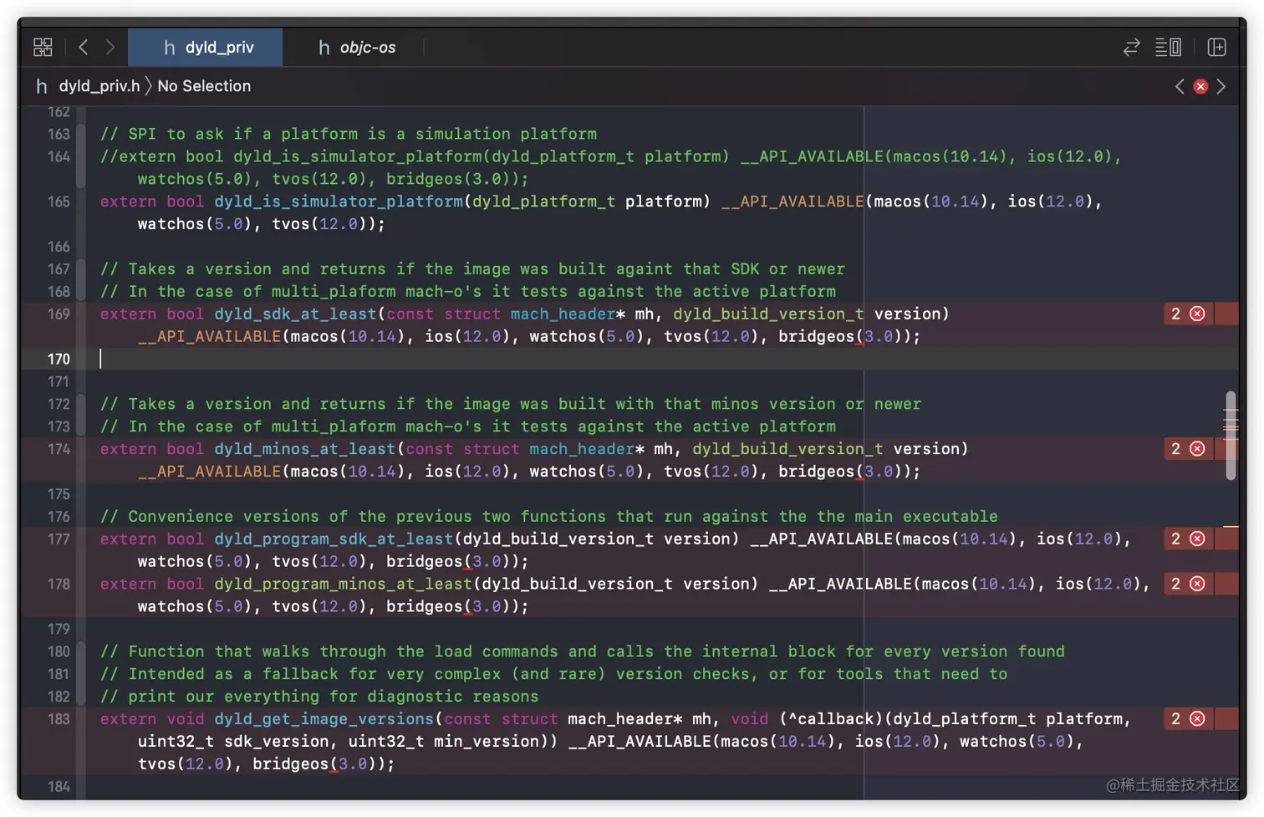This screenshot has height=817, width=1264.
Task: Jump to the previous issue
Action: (1180, 86)
